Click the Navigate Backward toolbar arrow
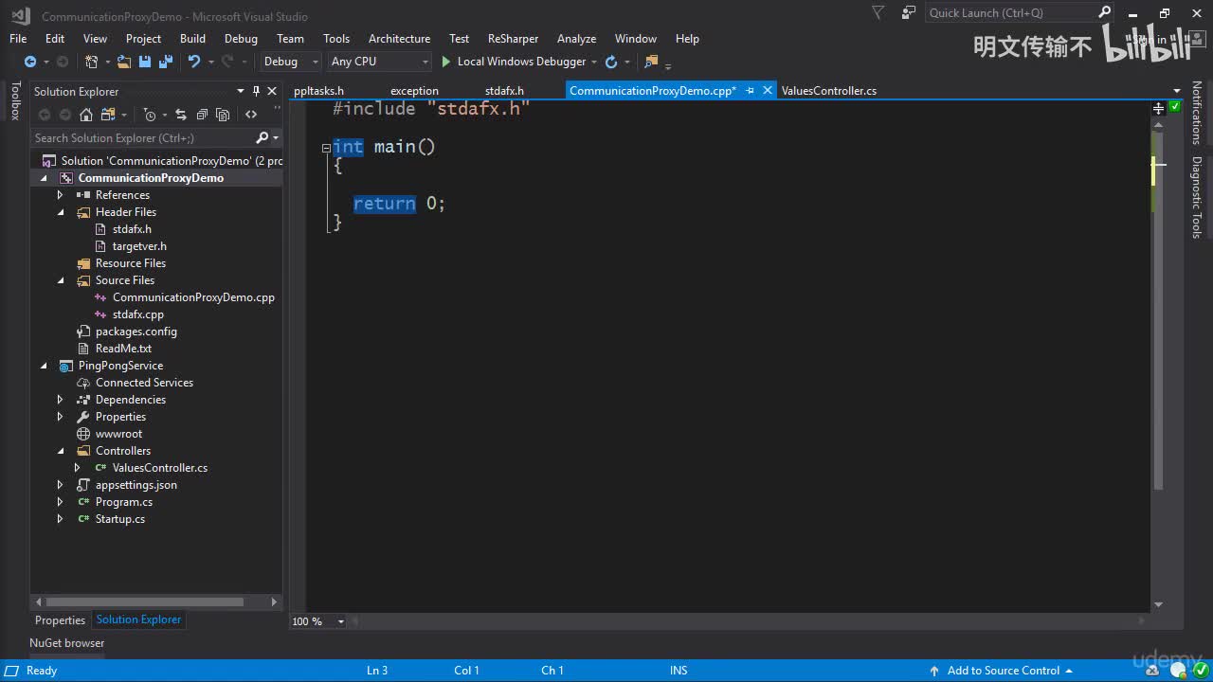This screenshot has height=682, width=1213. pos(30,62)
